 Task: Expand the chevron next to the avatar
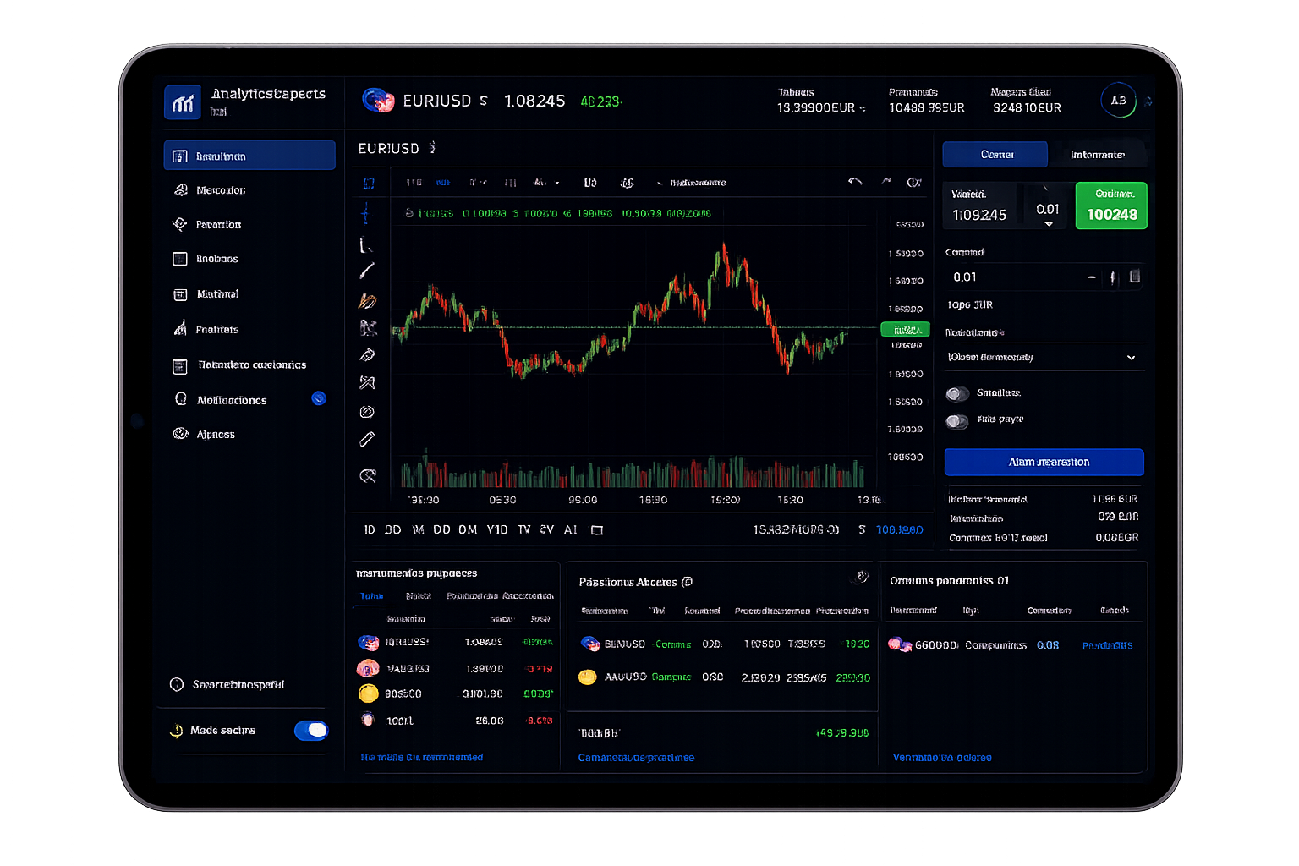[x=1148, y=101]
